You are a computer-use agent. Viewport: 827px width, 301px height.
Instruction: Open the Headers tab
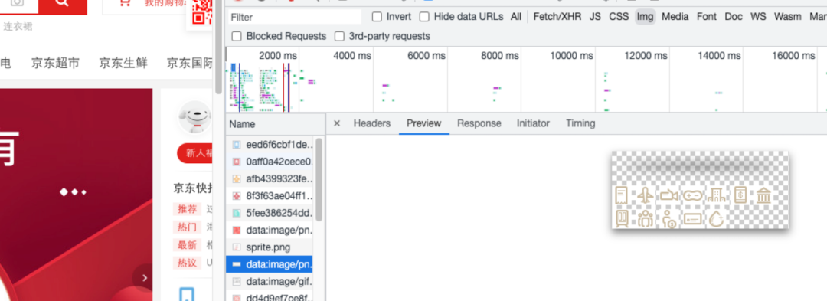[x=372, y=123]
